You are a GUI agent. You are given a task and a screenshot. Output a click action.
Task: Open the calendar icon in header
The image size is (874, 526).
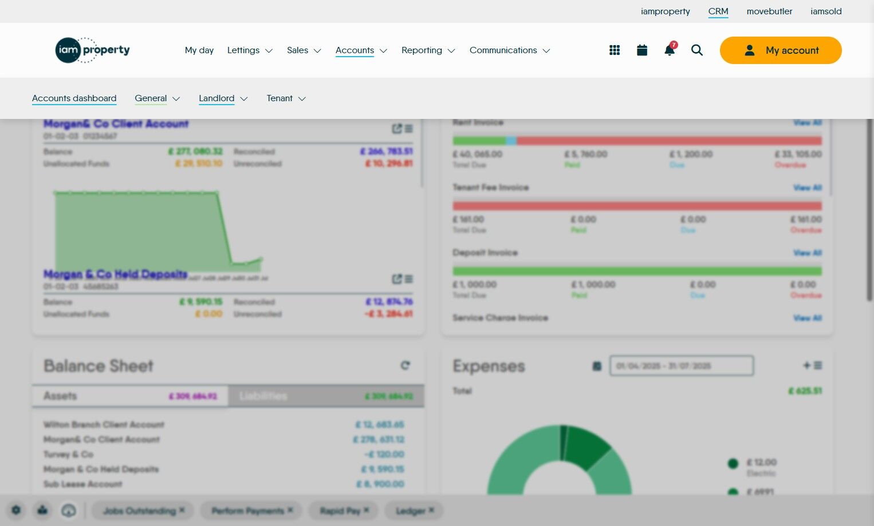(x=642, y=50)
